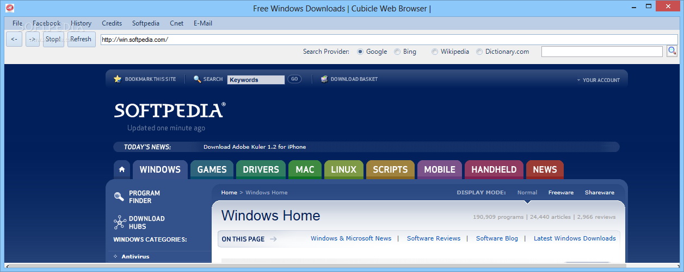Viewport: 684px width, 272px height.
Task: Click the 'Windows Home' breadcrumb text
Action: (x=267, y=193)
